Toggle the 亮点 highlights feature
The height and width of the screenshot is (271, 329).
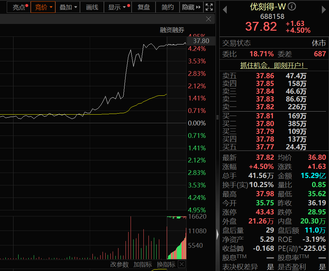19,7
